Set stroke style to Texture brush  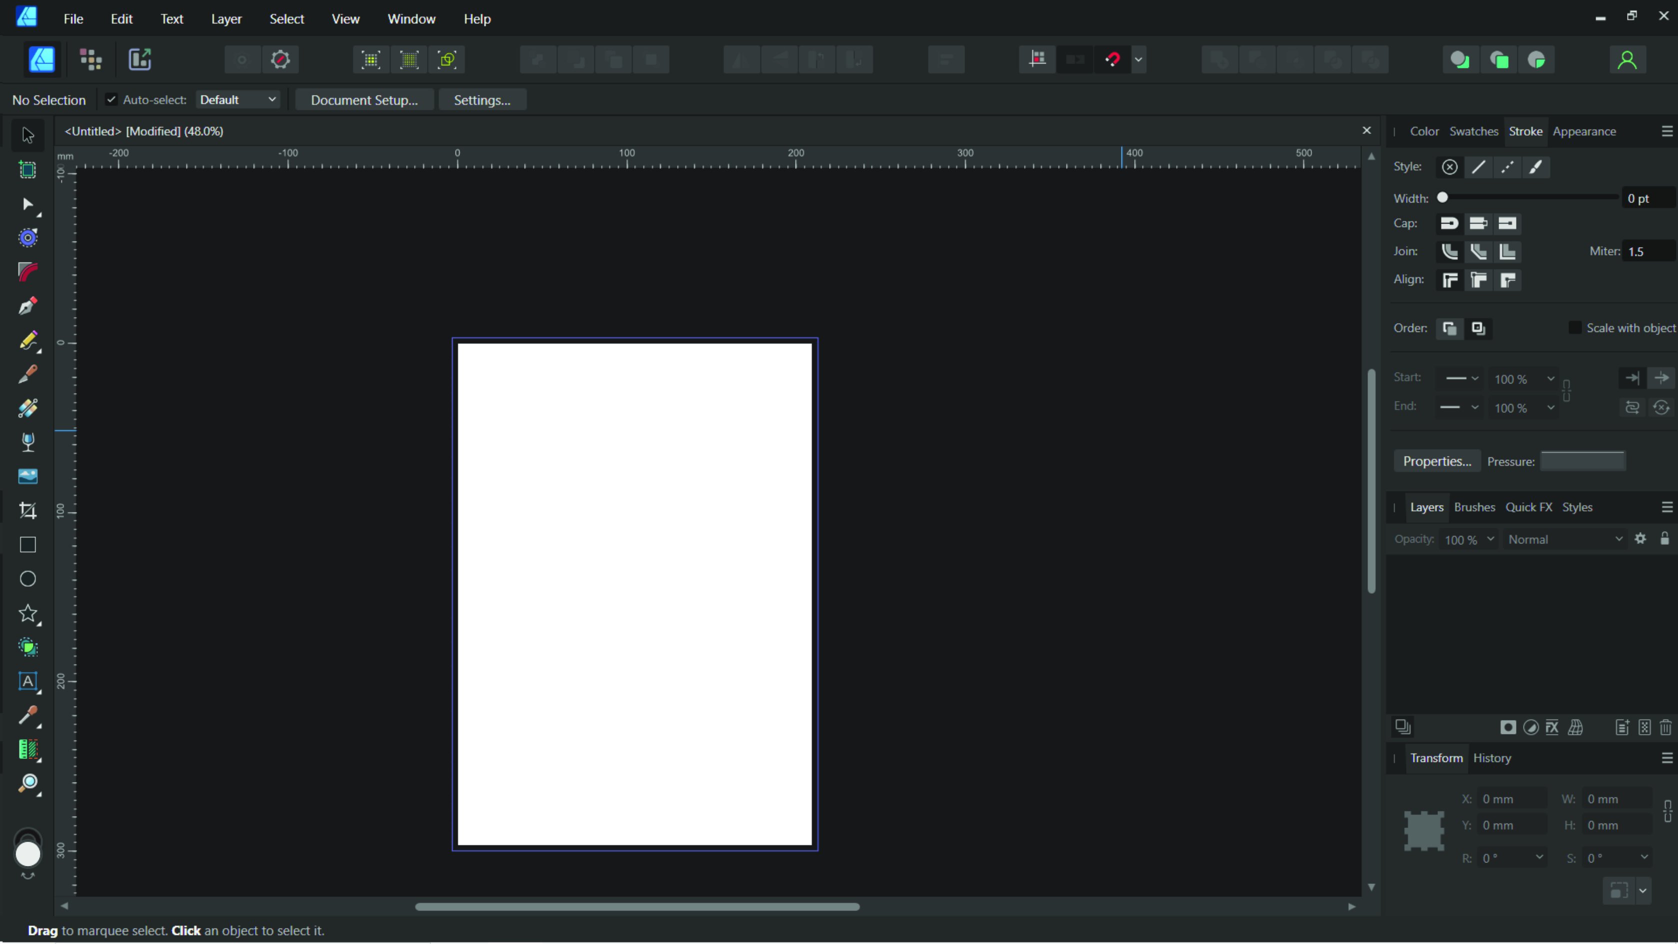tap(1536, 167)
